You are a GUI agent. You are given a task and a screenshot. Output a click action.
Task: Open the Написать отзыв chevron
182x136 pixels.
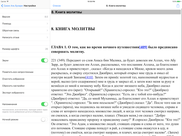click(47, 37)
